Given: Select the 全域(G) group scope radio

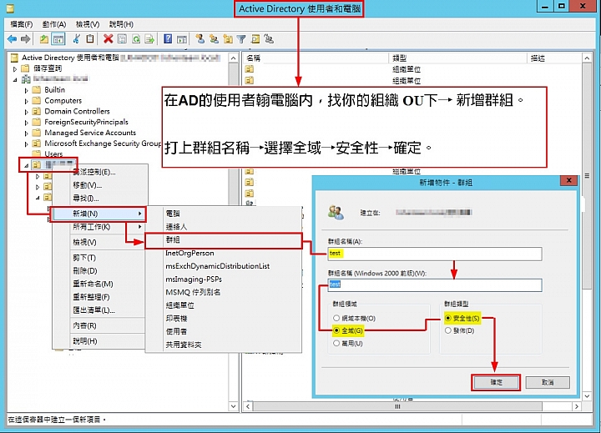Looking at the screenshot, I should (336, 330).
